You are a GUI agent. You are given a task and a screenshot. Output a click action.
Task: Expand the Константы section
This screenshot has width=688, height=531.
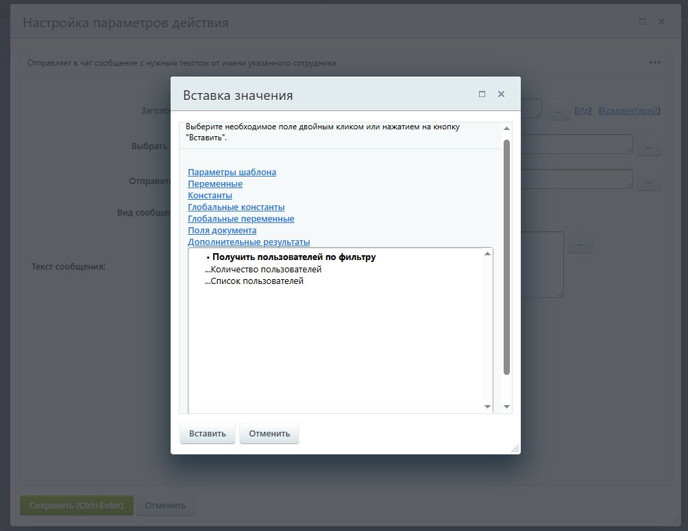(210, 196)
